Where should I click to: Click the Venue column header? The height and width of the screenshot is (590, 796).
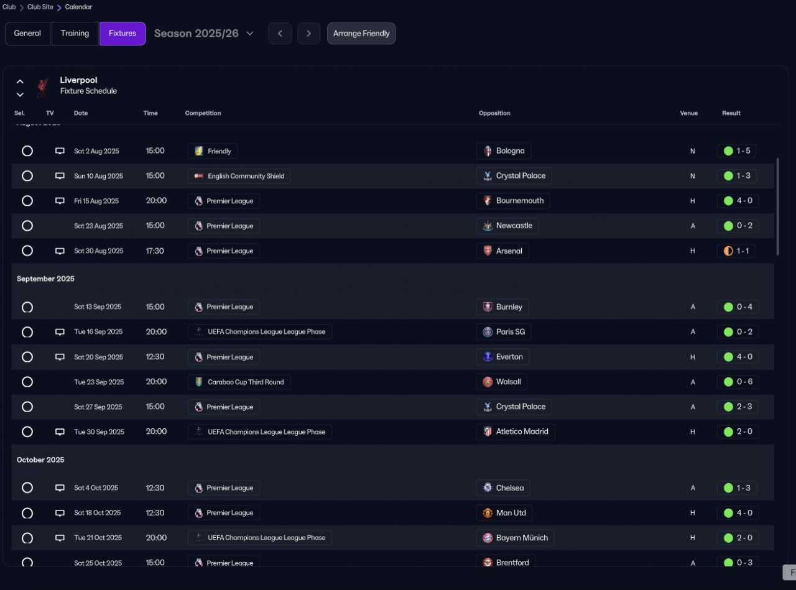[689, 113]
